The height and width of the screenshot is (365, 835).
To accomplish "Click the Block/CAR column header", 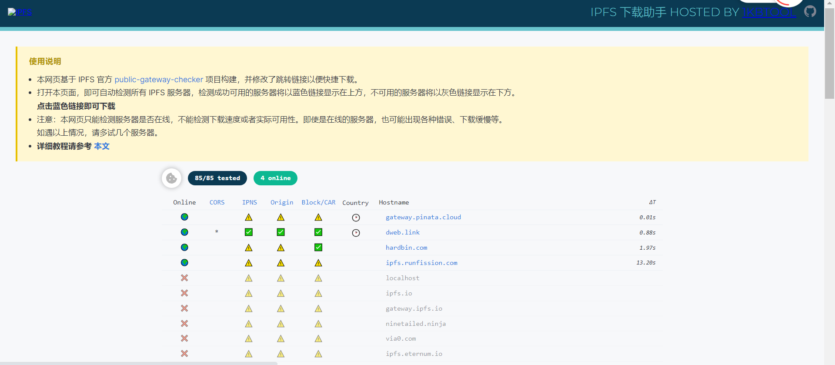I will click(319, 202).
